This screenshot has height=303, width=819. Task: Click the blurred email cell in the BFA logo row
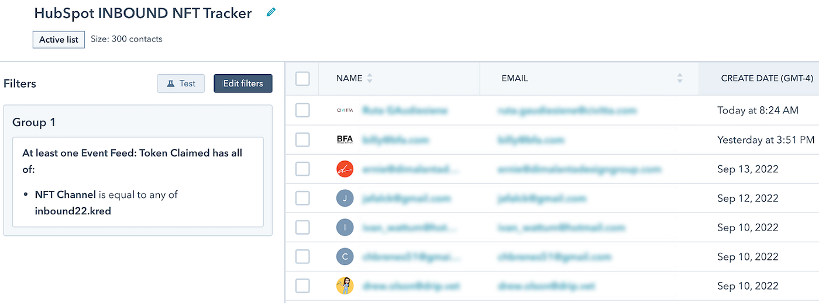pyautogui.click(x=531, y=140)
